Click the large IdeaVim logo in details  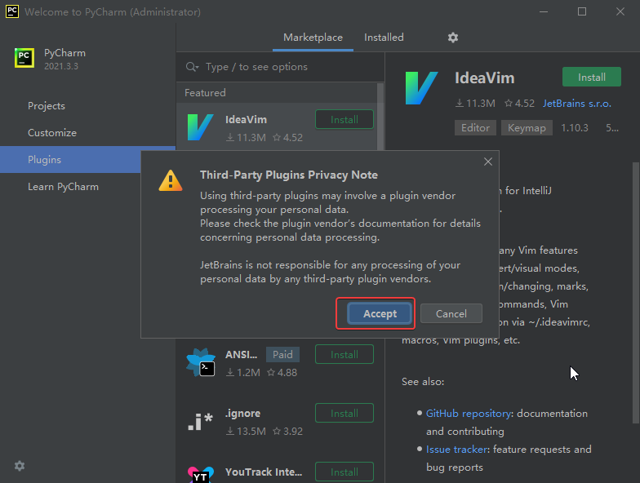pyautogui.click(x=421, y=88)
